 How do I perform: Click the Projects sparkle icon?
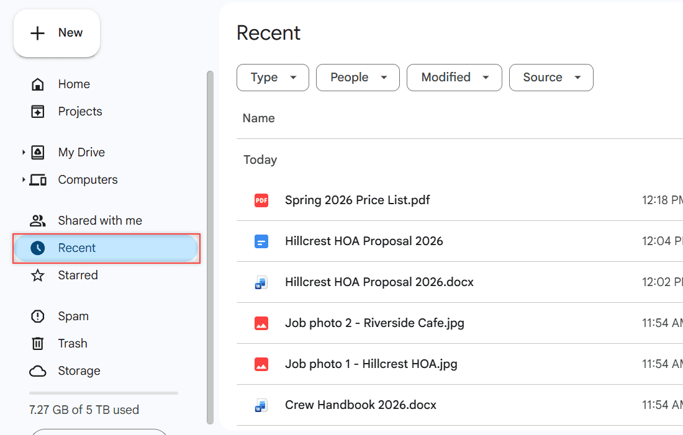tap(38, 112)
